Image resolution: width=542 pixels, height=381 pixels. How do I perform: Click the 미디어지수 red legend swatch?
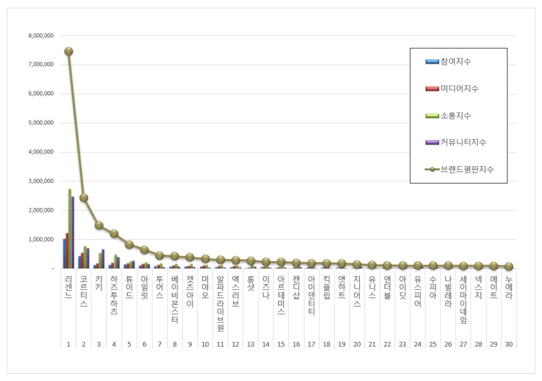(432, 89)
